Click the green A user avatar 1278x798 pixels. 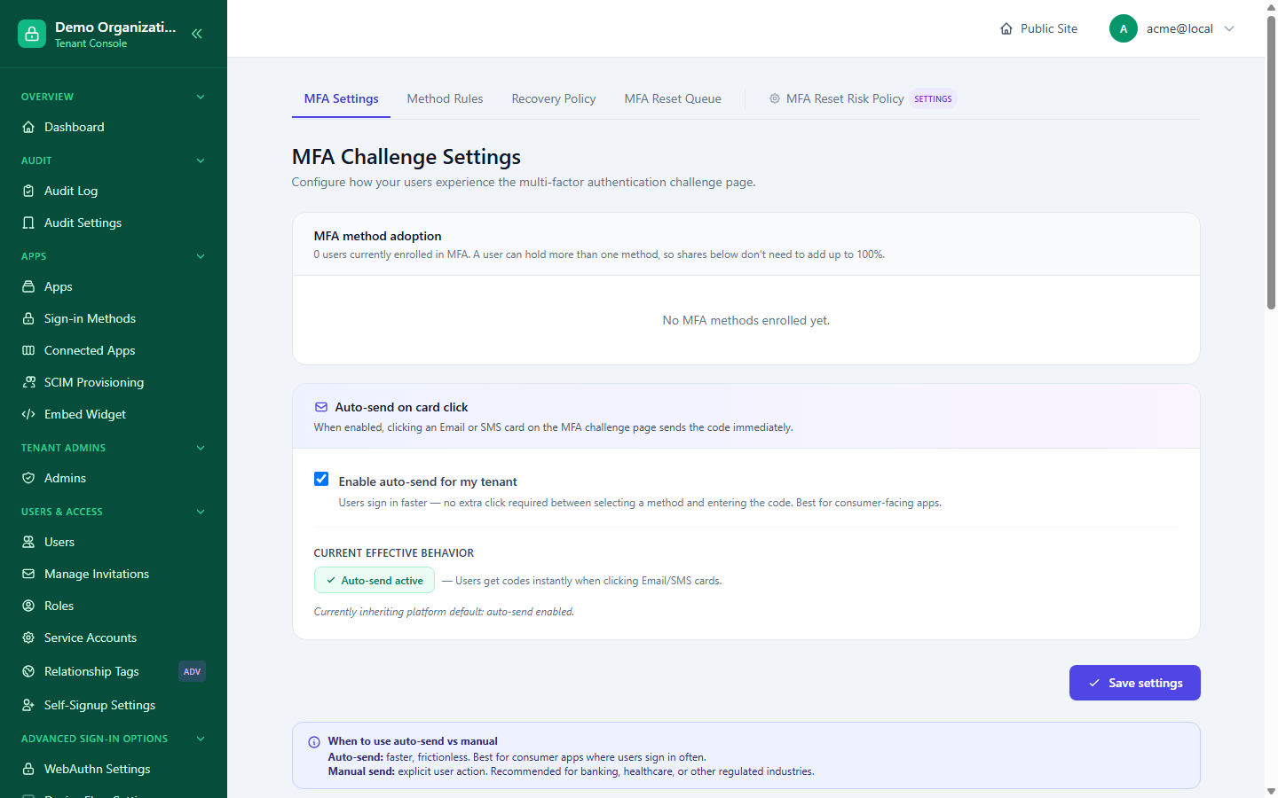click(1124, 28)
